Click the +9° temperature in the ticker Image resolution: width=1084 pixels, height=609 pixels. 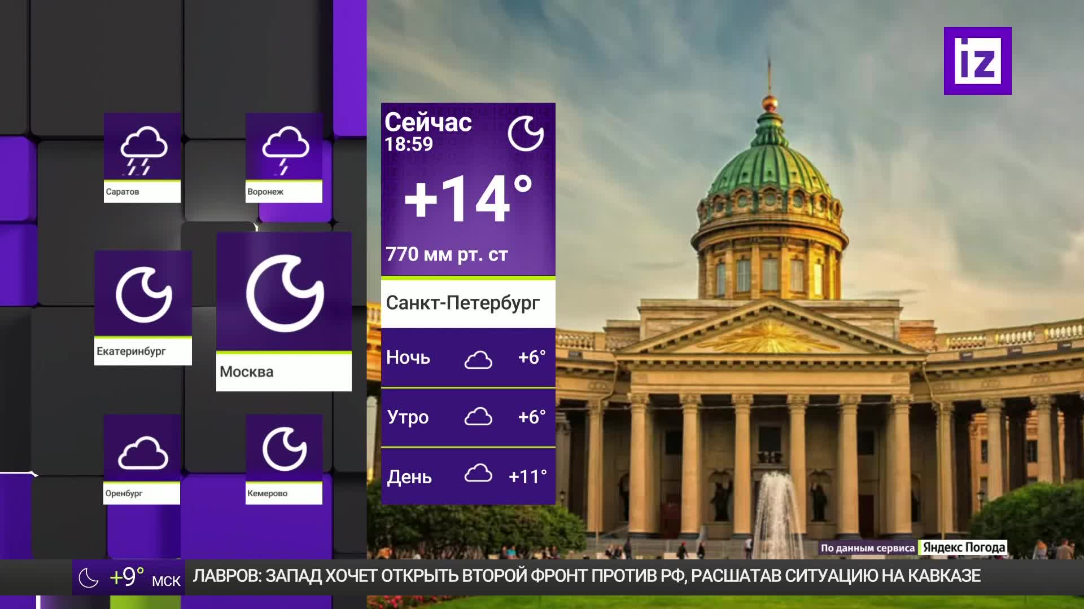(126, 577)
